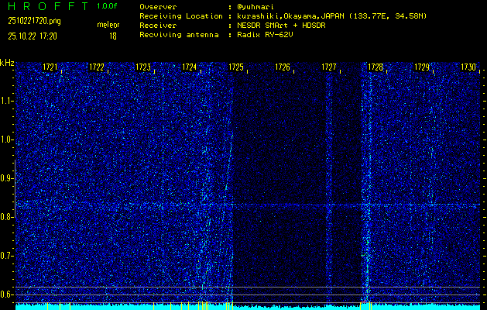Click the meteor label
The width and height of the screenshot is (487, 310).
[x=108, y=25]
